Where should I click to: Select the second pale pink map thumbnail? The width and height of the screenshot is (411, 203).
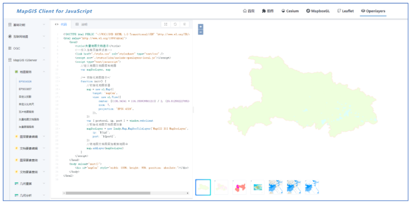(221, 187)
